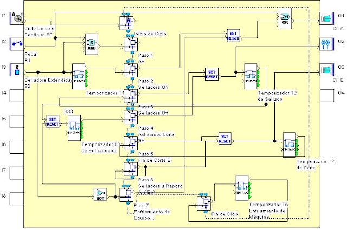Image resolution: width=347 pixels, height=230 pixels.
Task: Toggle the I1 Ciclo Unico selector switch input
Action: click(17, 18)
